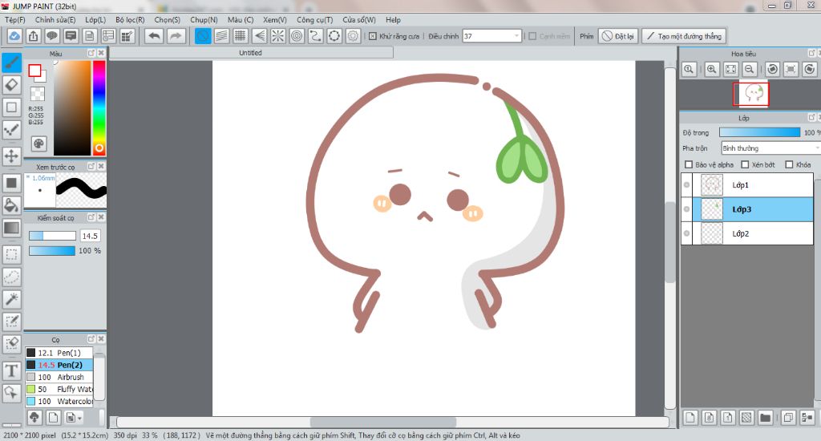821x441 pixels.
Task: Select the Bucket fill tool
Action: coord(12,205)
